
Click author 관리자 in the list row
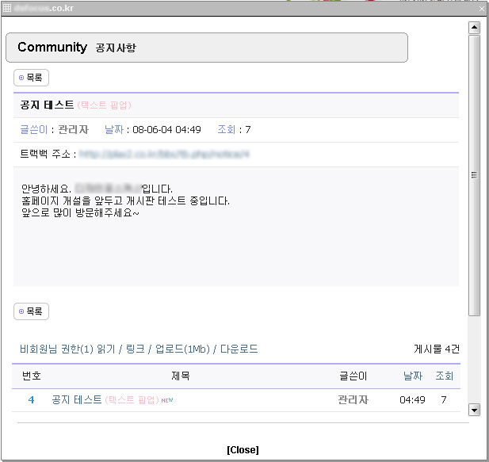coord(353,400)
